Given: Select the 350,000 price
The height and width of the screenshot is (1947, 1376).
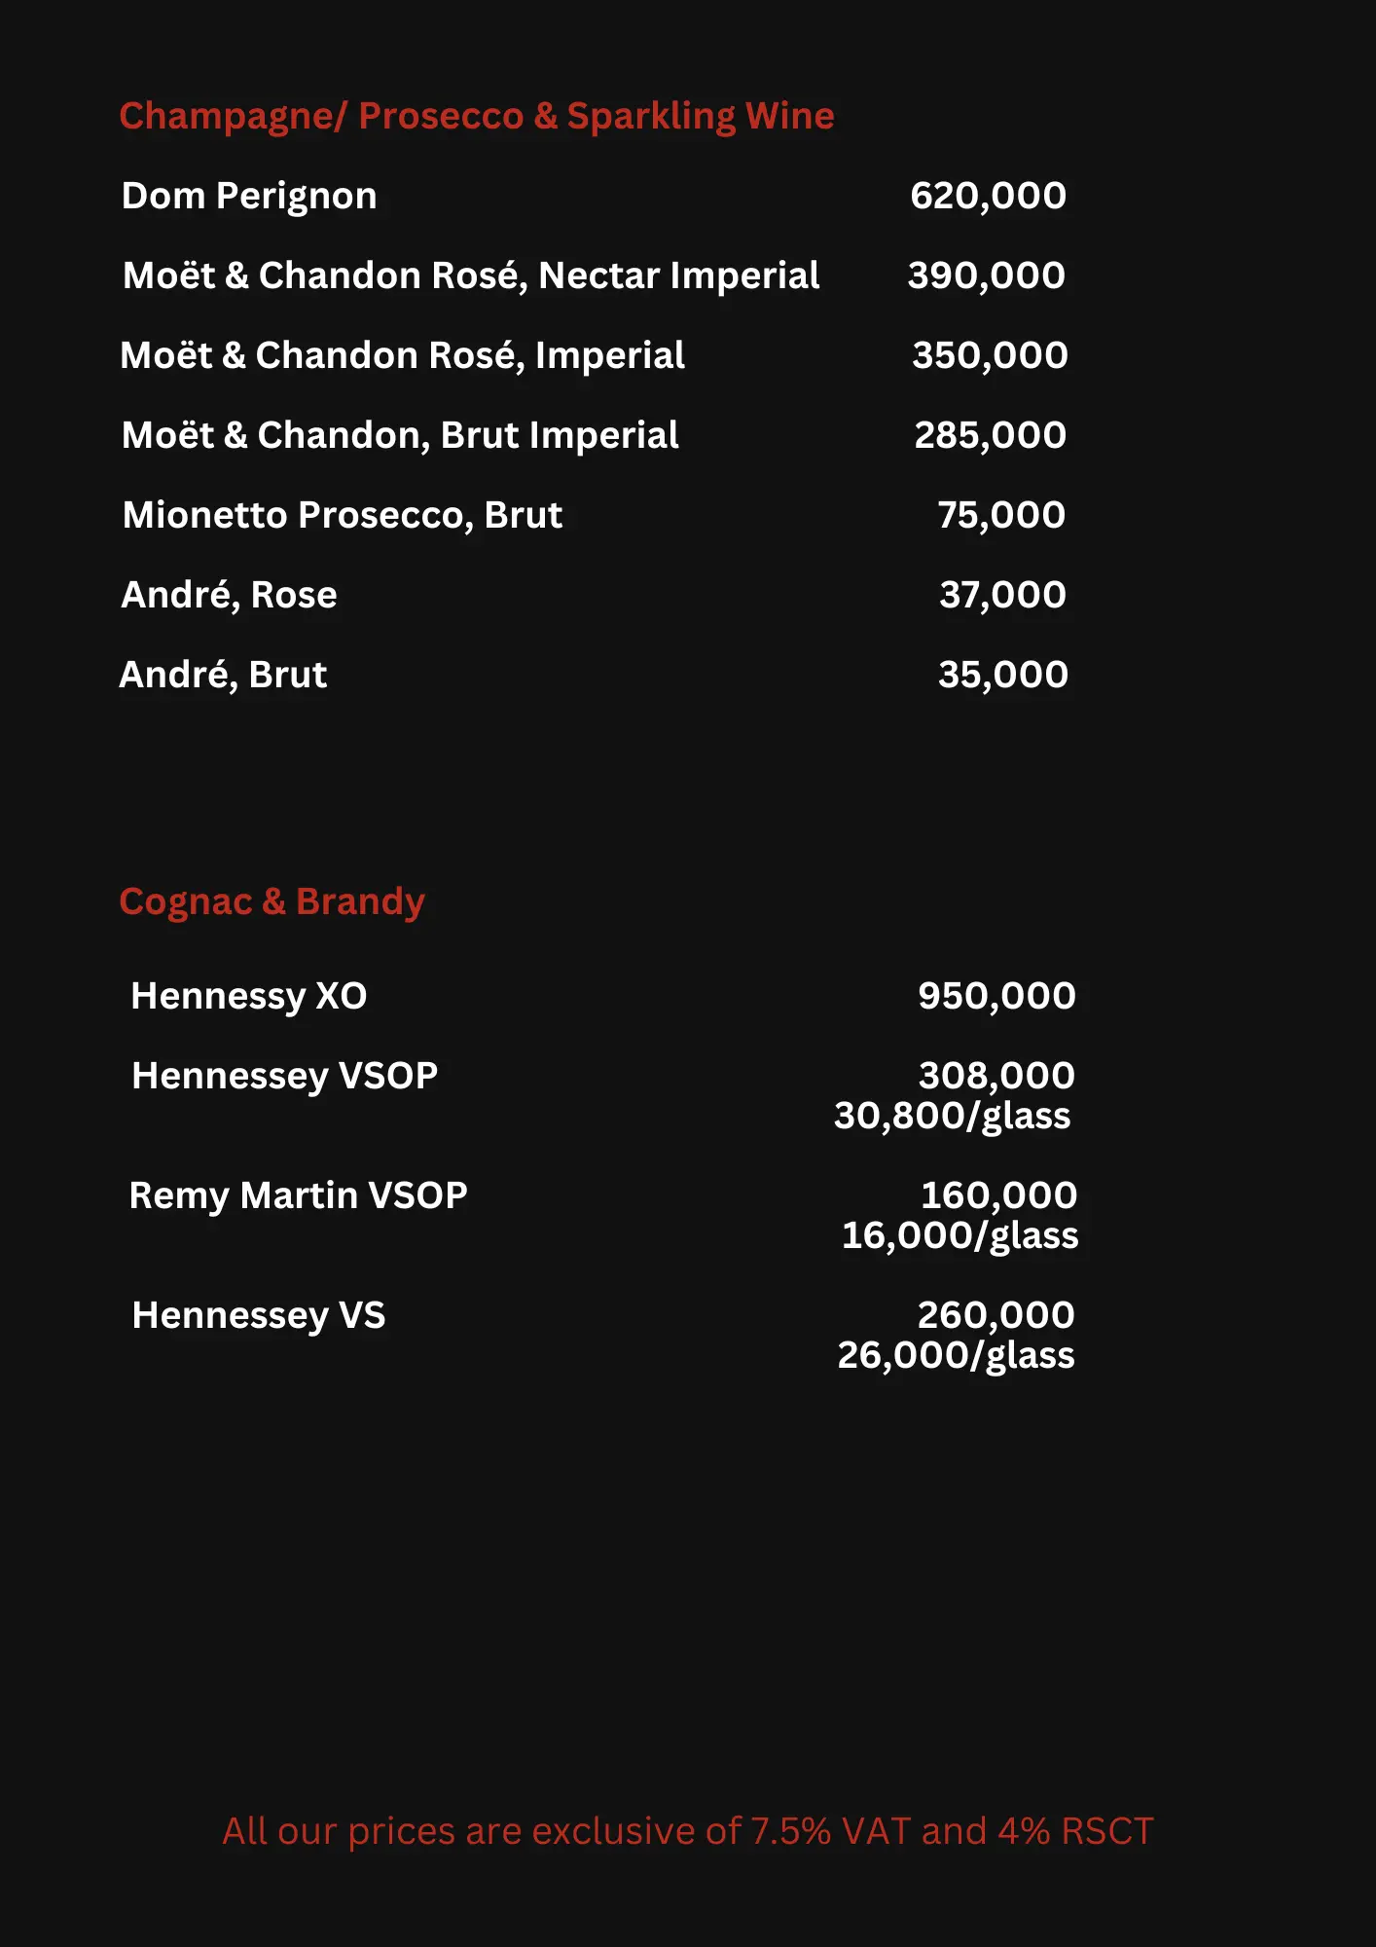Looking at the screenshot, I should [990, 356].
